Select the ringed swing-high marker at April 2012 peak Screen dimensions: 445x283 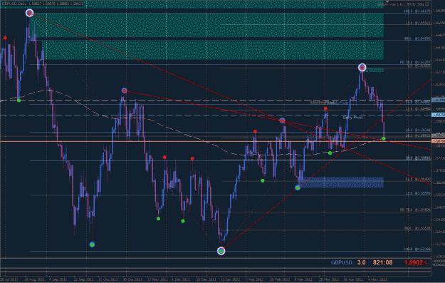362,67
